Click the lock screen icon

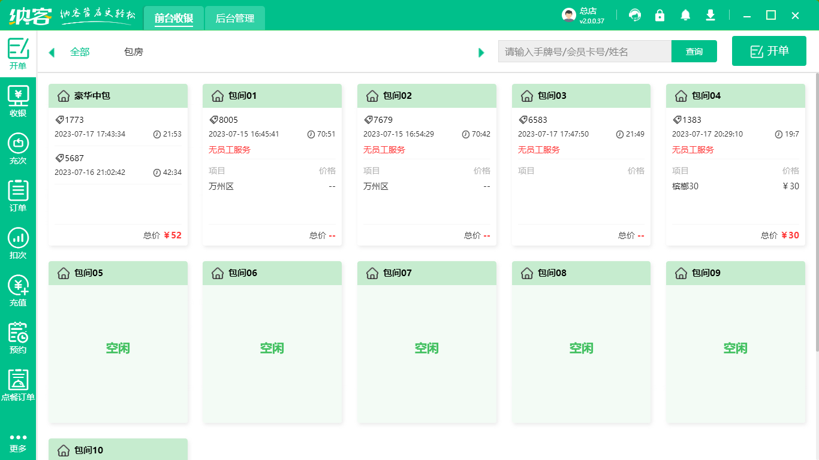pyautogui.click(x=660, y=16)
